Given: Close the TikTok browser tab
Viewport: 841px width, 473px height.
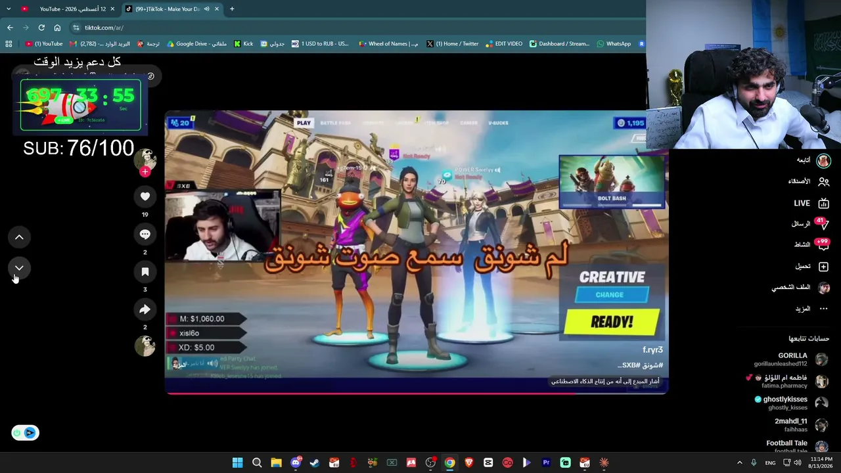Looking at the screenshot, I should [x=216, y=9].
